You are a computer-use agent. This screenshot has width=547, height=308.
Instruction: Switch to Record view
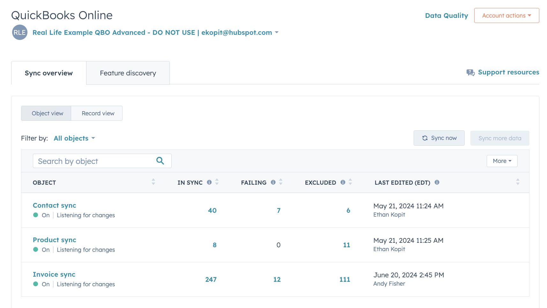click(97, 113)
